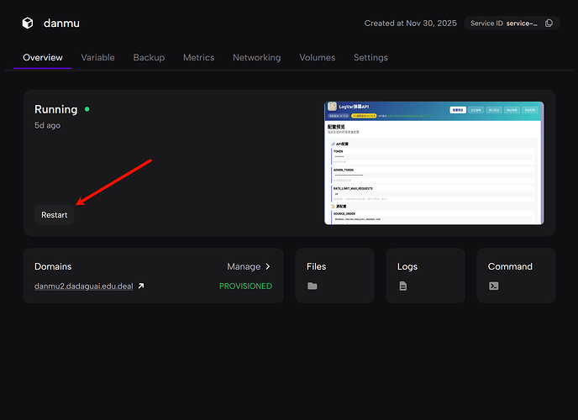
Task: Click the green Running status dot
Action: [x=87, y=109]
